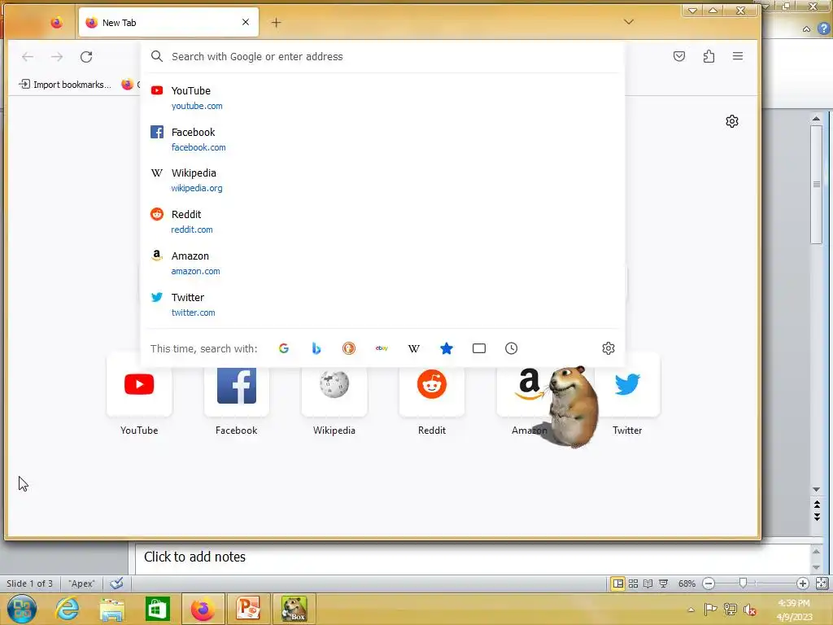Screen dimensions: 833x625
Task: Go to previous slide double-arrow button
Action: coord(817,504)
